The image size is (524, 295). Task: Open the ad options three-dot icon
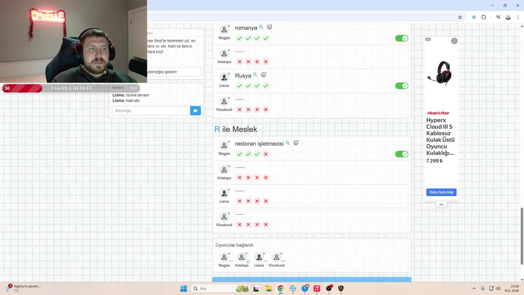coord(454,41)
